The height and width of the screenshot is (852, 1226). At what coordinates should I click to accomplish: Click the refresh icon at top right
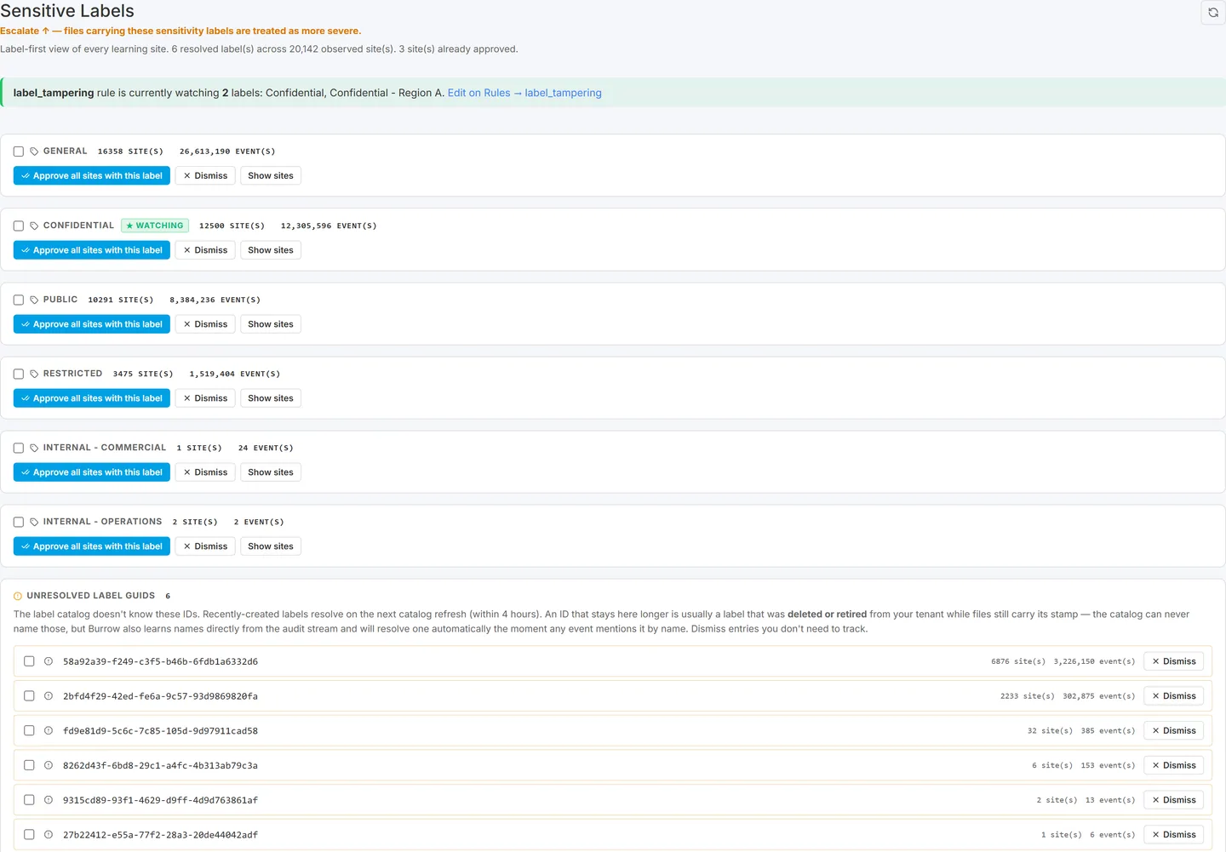point(1213,13)
